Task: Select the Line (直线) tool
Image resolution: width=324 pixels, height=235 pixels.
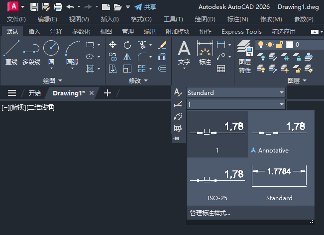Action: [11, 53]
